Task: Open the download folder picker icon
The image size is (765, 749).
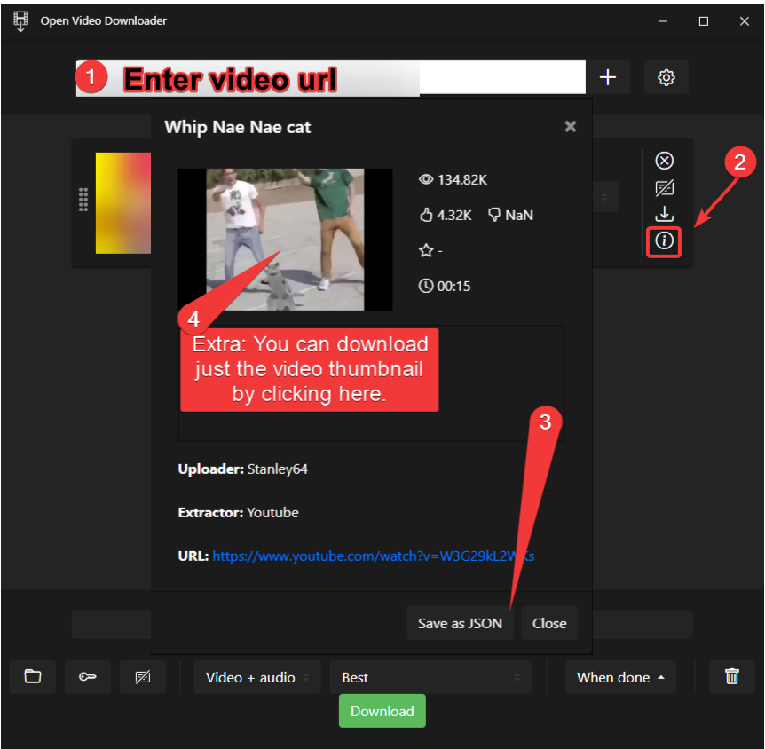Action: click(33, 677)
